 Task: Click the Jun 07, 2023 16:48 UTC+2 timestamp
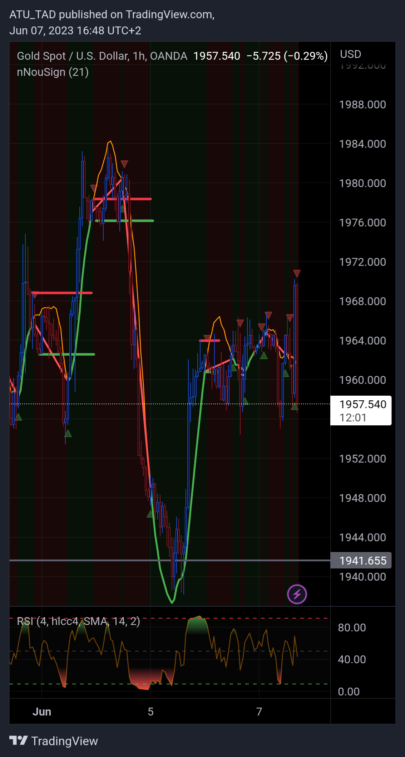pyautogui.click(x=75, y=31)
